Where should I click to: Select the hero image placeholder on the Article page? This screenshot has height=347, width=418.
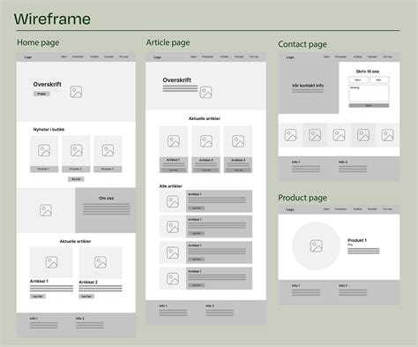pos(205,92)
